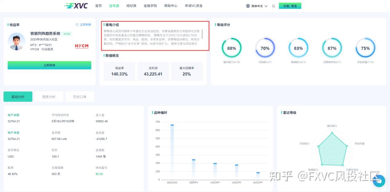The height and width of the screenshot is (192, 390).
Task: Click the 风控能力 70% circular gauge
Action: (x=265, y=48)
